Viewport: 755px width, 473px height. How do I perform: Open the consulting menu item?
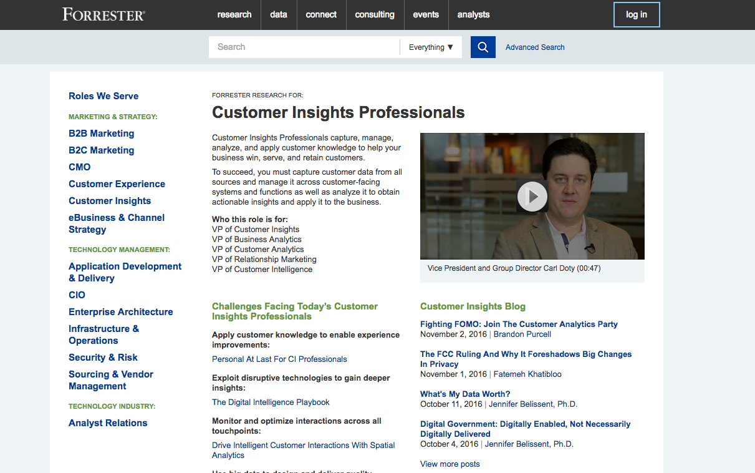click(375, 14)
